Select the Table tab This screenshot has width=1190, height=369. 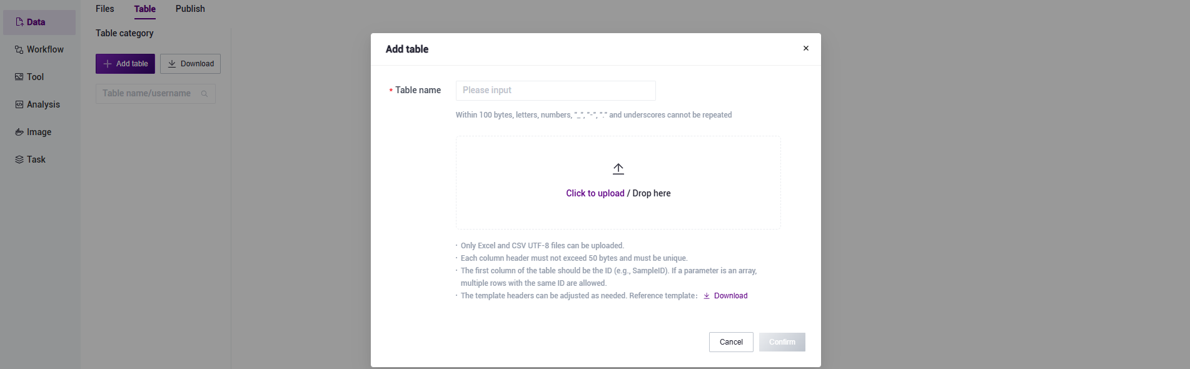[145, 9]
